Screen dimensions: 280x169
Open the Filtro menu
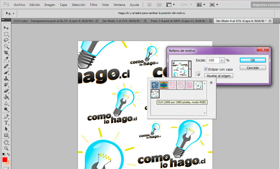(94, 5)
